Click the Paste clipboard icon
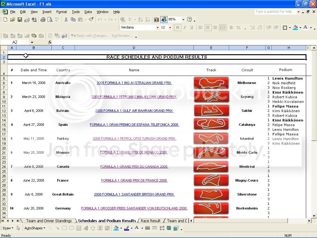 point(80,20)
